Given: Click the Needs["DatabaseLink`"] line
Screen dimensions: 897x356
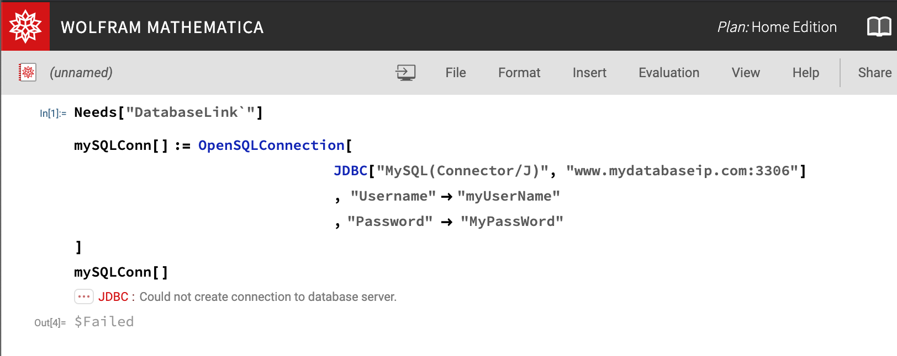Looking at the screenshot, I should [x=168, y=112].
